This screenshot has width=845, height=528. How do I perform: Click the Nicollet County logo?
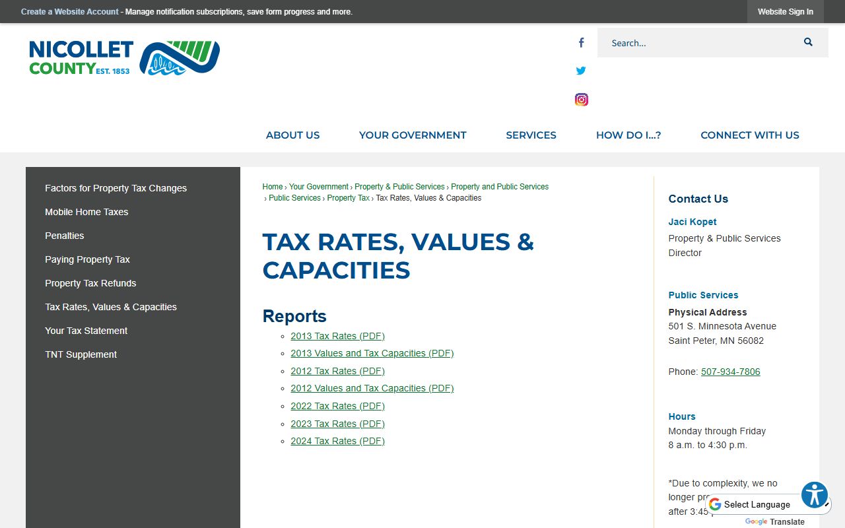point(124,58)
